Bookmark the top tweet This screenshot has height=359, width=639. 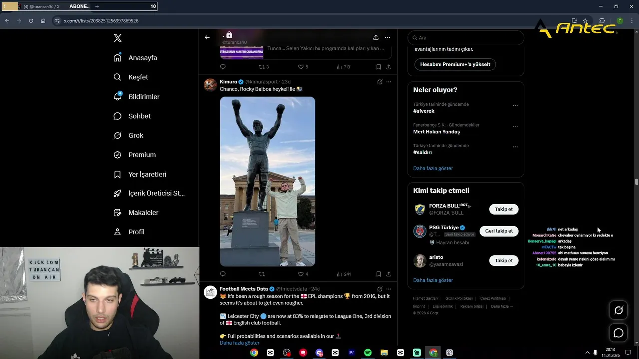click(379, 67)
